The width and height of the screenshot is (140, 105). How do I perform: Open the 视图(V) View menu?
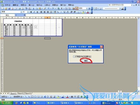[24, 5]
